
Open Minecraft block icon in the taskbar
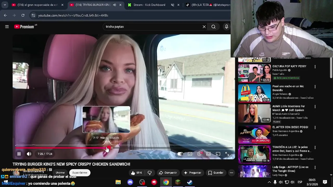(x=178, y=182)
